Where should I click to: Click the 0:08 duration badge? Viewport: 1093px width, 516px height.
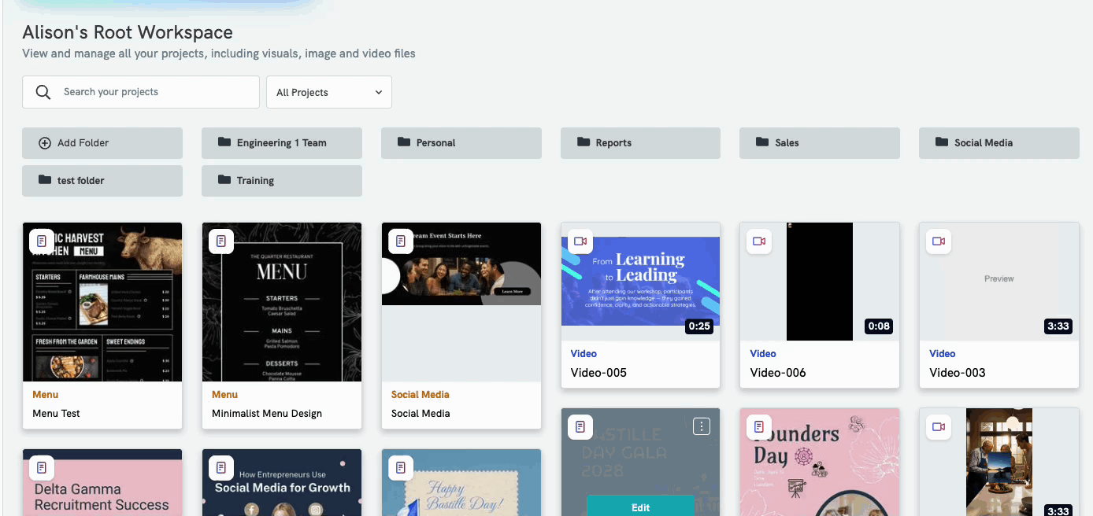pyautogui.click(x=879, y=326)
